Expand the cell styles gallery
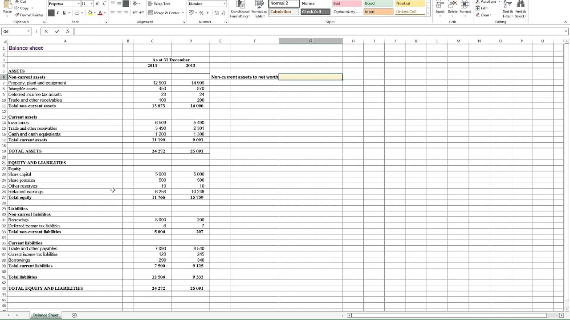 click(x=428, y=14)
